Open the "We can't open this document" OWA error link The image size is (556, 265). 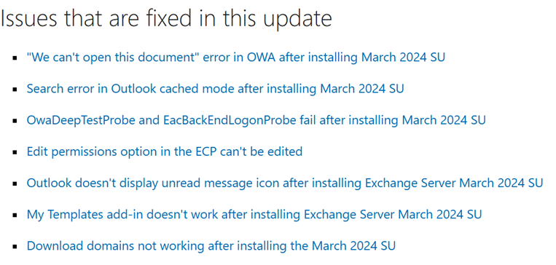pos(236,57)
